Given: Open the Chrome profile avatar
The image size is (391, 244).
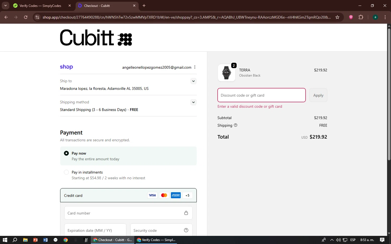Looking at the screenshot, I should [x=375, y=17].
